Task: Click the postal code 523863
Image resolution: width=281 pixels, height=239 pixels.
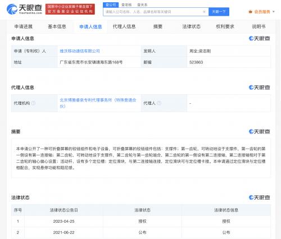Action: (x=196, y=62)
